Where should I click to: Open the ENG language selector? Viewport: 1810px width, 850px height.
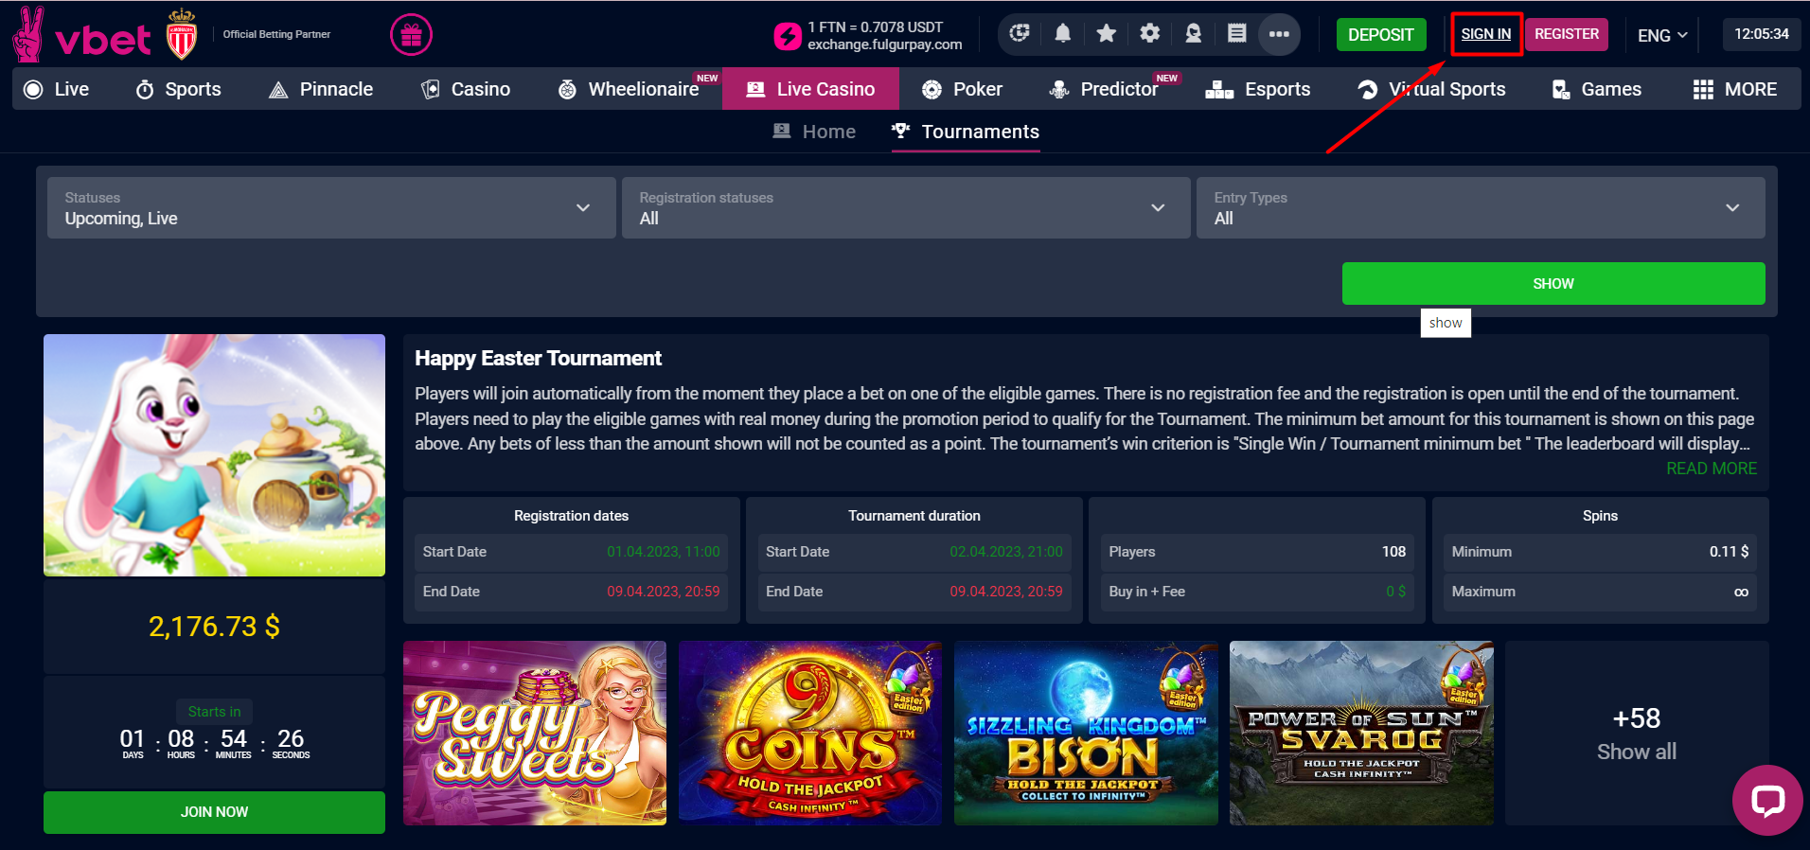tap(1663, 35)
